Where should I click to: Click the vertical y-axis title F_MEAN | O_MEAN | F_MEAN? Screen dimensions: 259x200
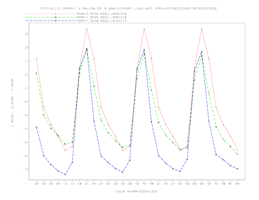(12, 103)
